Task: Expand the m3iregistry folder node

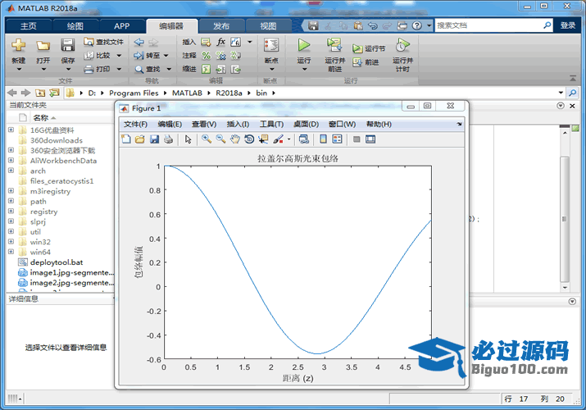Action: [11, 190]
